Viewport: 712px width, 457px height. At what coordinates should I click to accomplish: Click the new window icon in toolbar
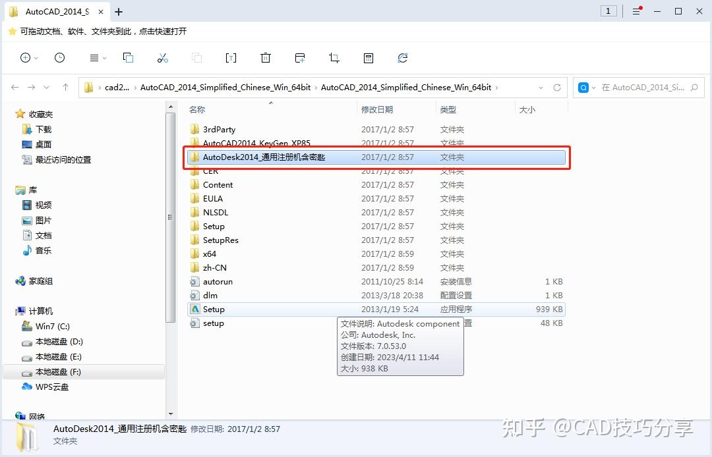[x=300, y=57]
